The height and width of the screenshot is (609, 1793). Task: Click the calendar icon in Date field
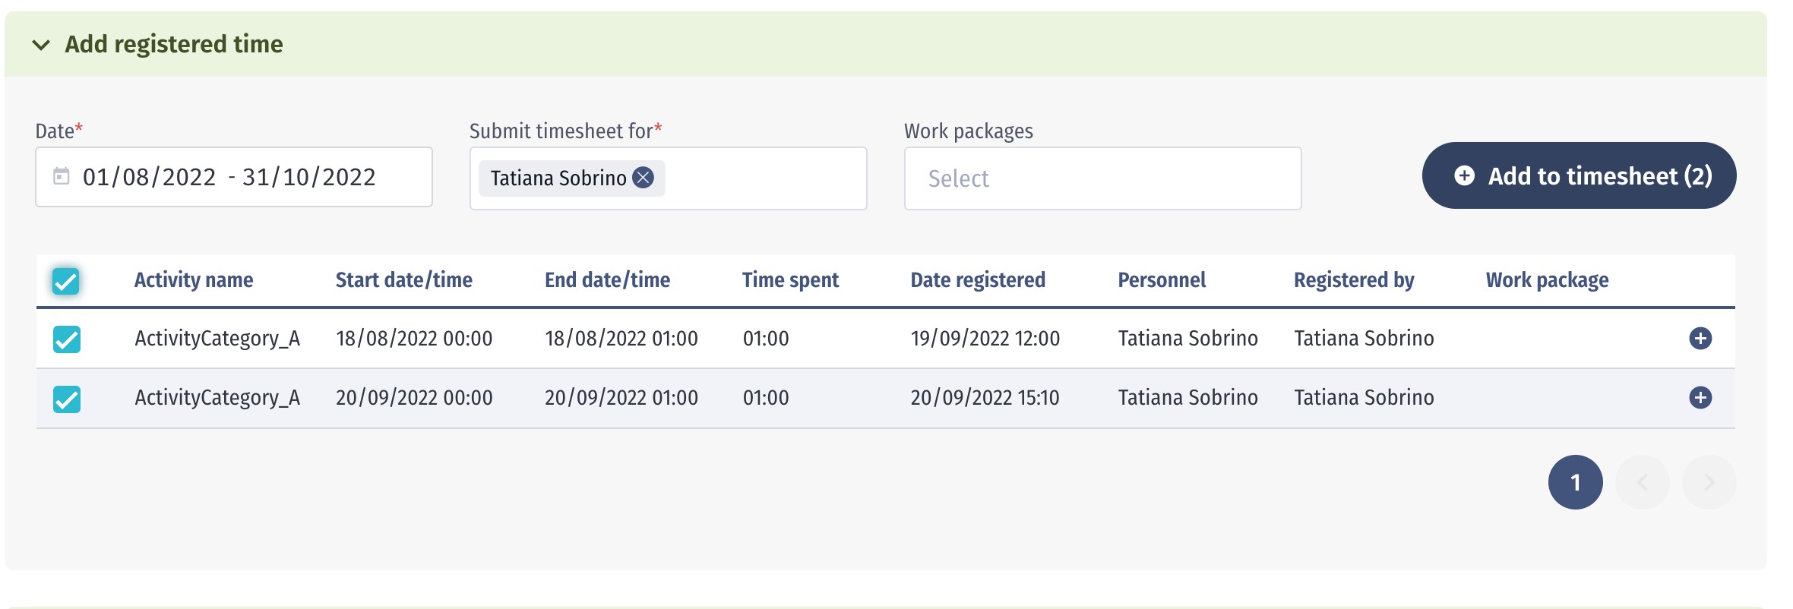[62, 176]
